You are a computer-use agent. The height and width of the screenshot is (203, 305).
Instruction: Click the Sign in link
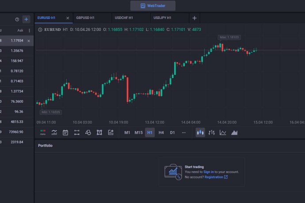click(209, 172)
